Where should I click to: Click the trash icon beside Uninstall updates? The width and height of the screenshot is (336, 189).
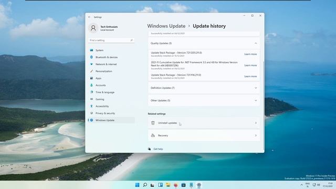tap(153, 123)
